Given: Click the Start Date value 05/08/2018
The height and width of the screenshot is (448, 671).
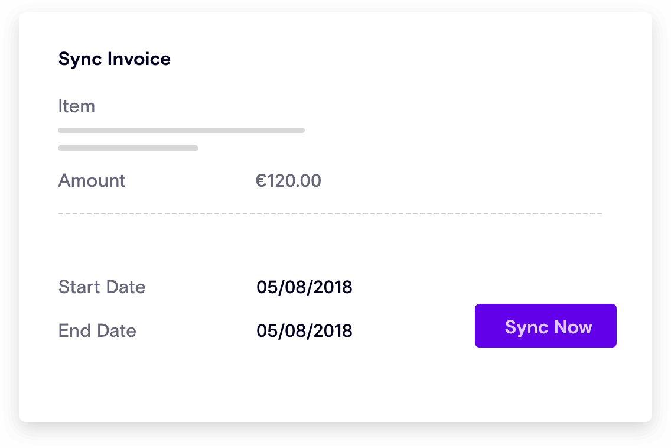Looking at the screenshot, I should coord(304,287).
